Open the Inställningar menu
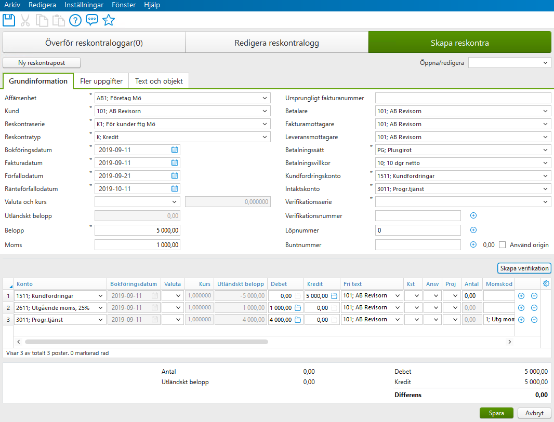 (84, 5)
